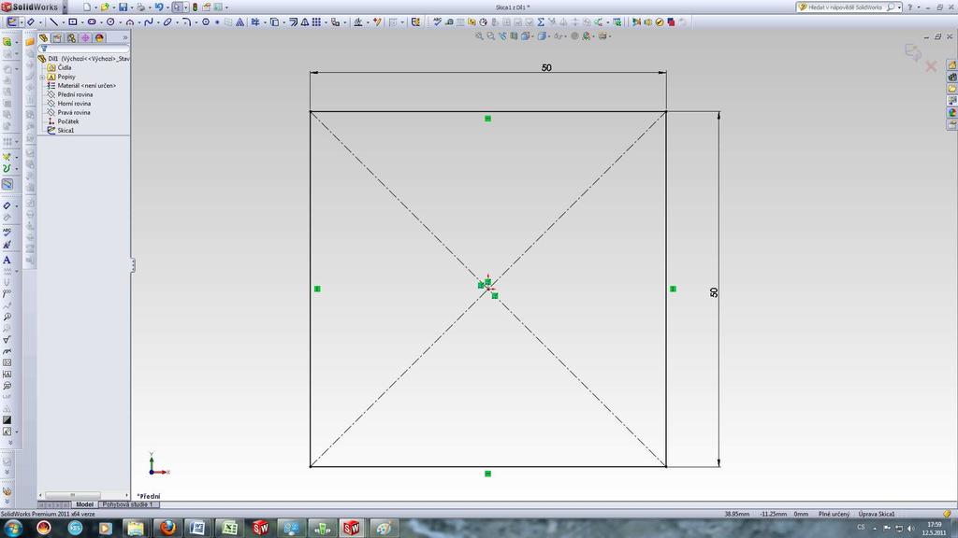Viewport: 958px width, 538px height.
Task: Select the Spline sketch tool
Action: (x=149, y=22)
